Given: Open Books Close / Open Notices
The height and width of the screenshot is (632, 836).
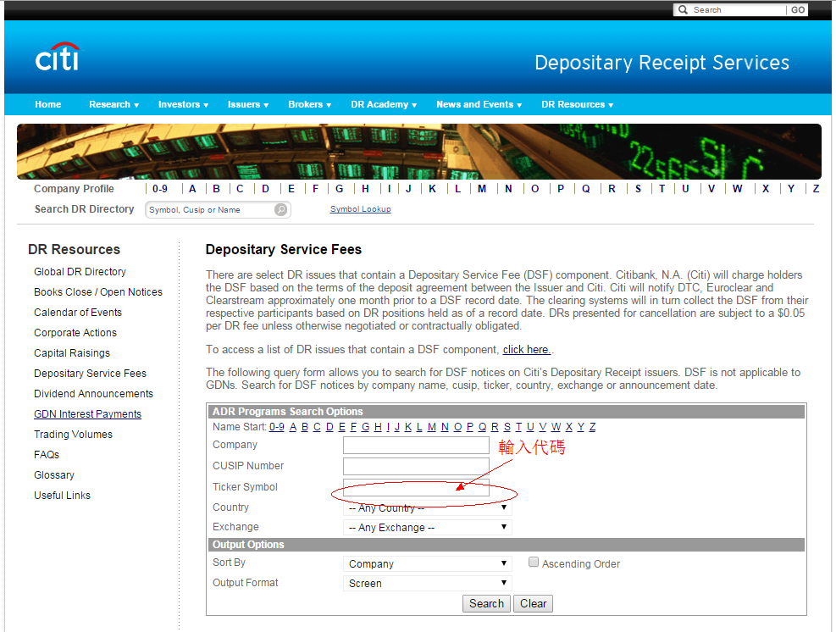Looking at the screenshot, I should (98, 292).
